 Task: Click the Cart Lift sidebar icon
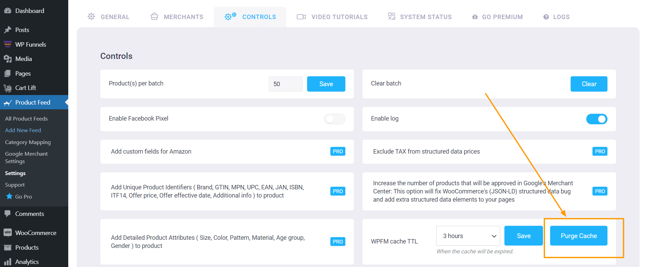8,88
